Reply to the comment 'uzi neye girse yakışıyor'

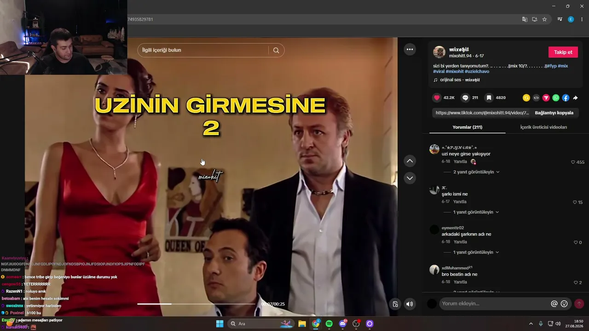[x=460, y=162]
